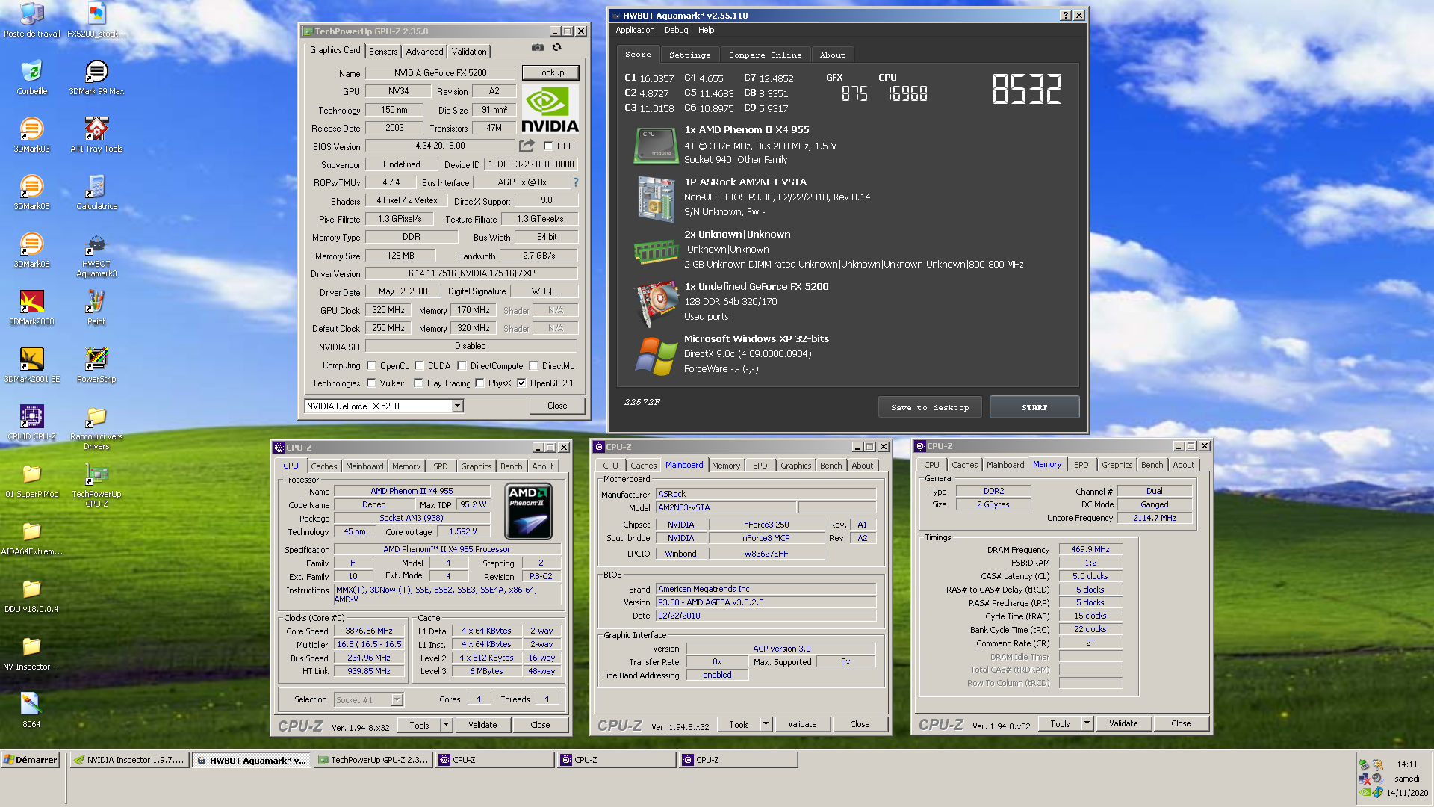
Task: Click the NVIDIA logo in GPU-Z
Action: pyautogui.click(x=550, y=111)
